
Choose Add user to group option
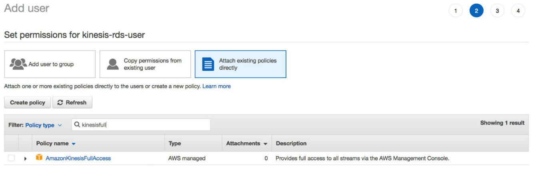click(50, 64)
